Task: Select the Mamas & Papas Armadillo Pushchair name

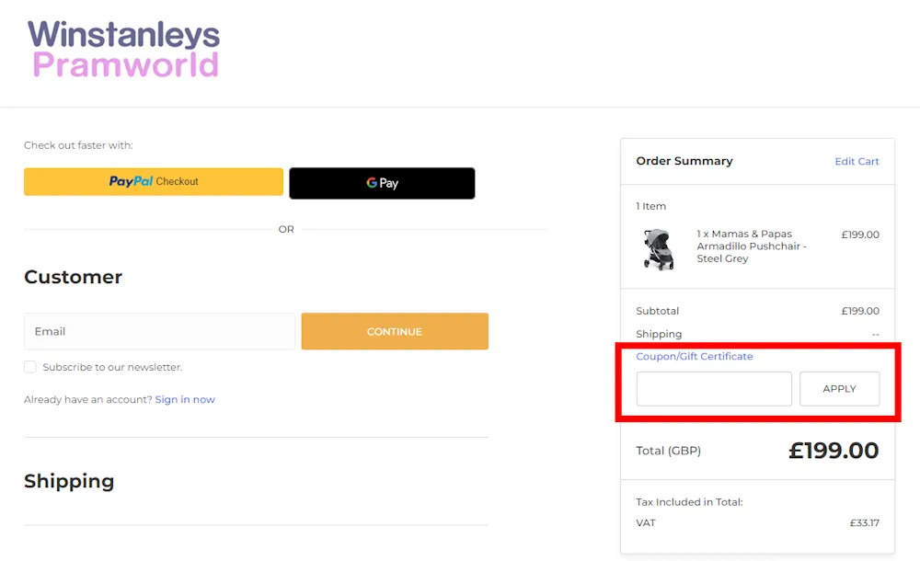Action: click(751, 246)
